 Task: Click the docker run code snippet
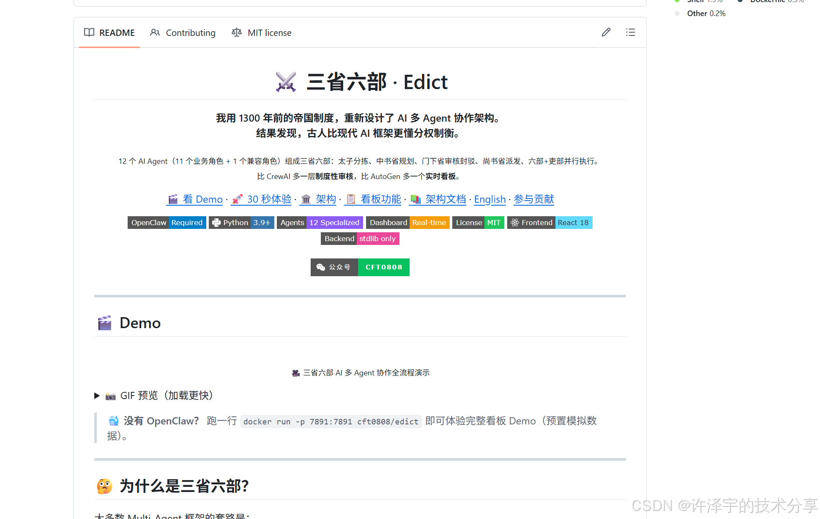(x=331, y=421)
